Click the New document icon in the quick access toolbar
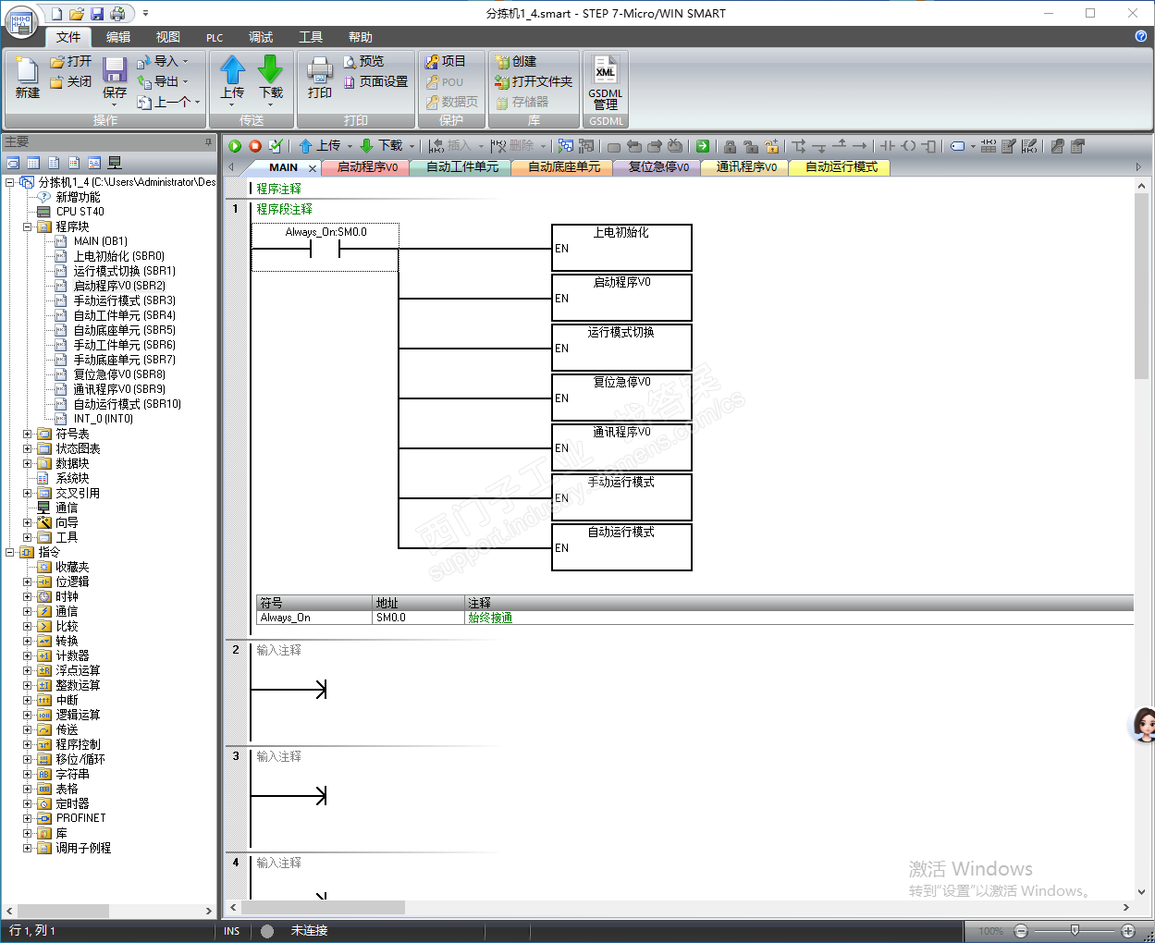This screenshot has height=943, width=1155. pyautogui.click(x=56, y=14)
